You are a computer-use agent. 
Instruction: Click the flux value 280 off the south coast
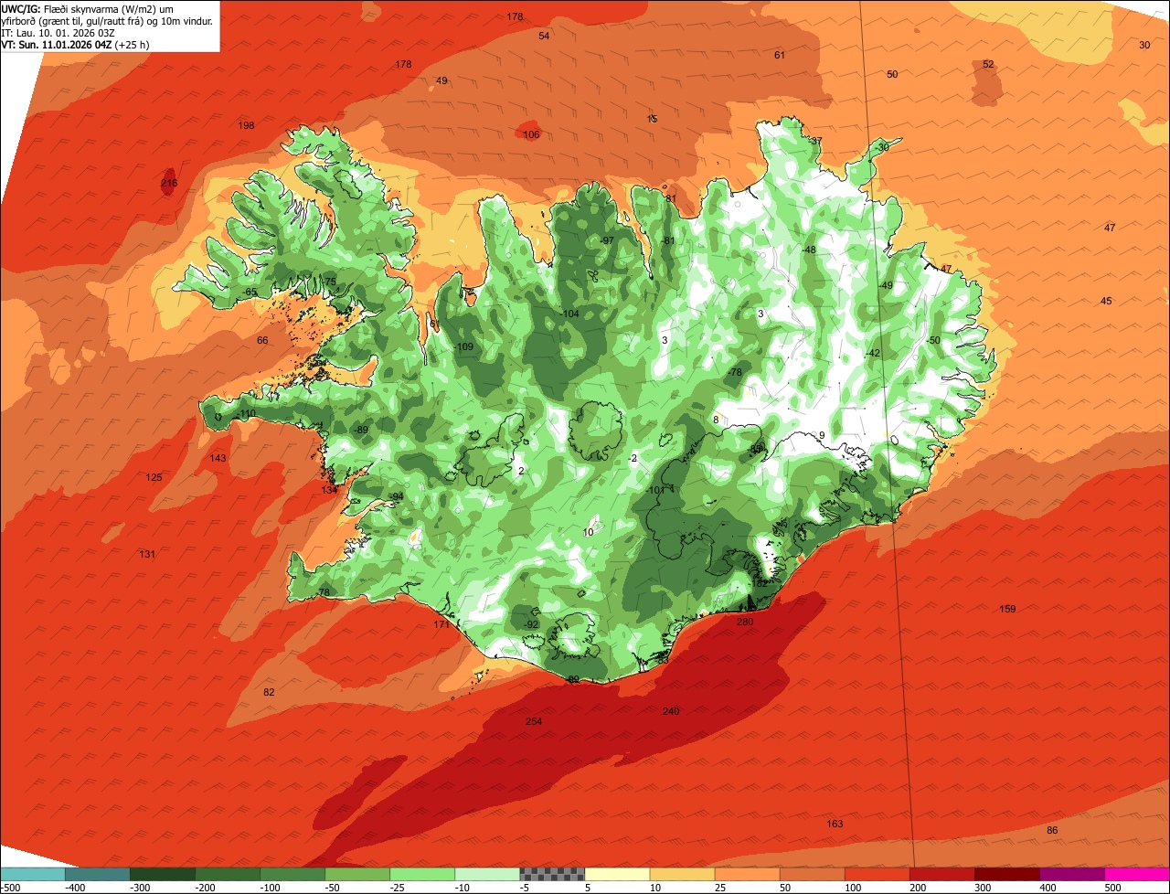click(745, 622)
